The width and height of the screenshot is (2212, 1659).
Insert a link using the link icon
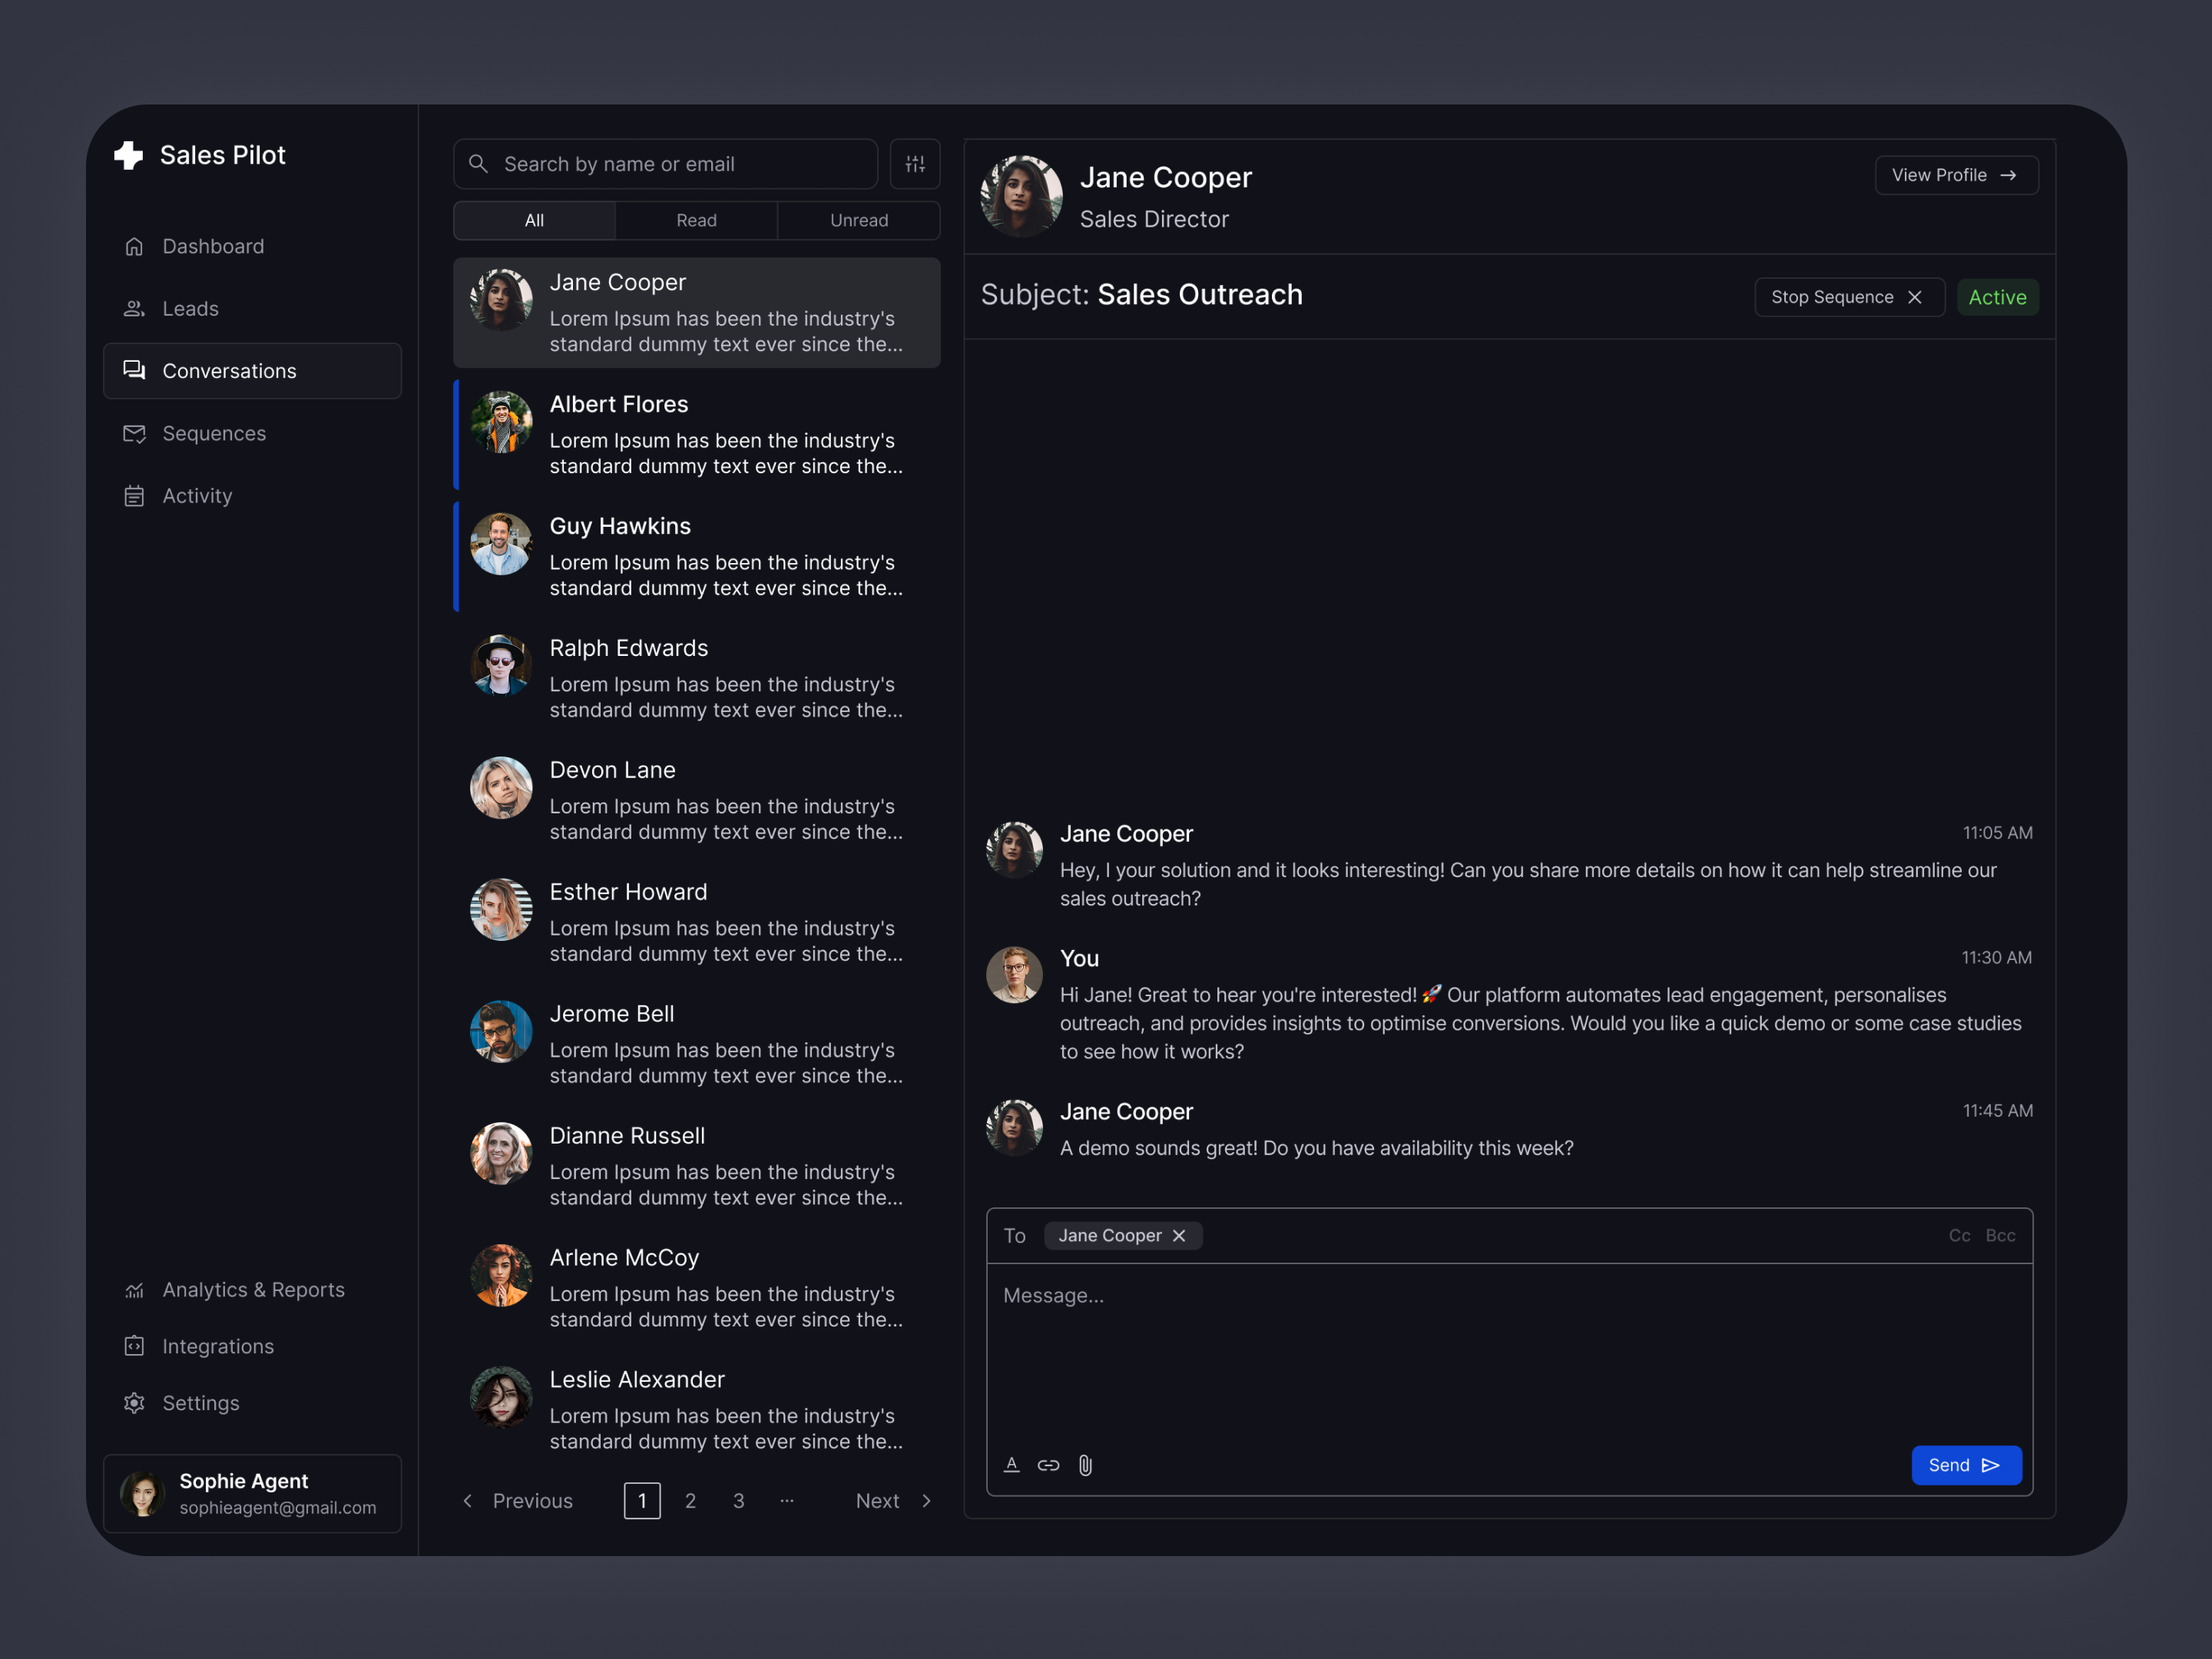(x=1048, y=1465)
